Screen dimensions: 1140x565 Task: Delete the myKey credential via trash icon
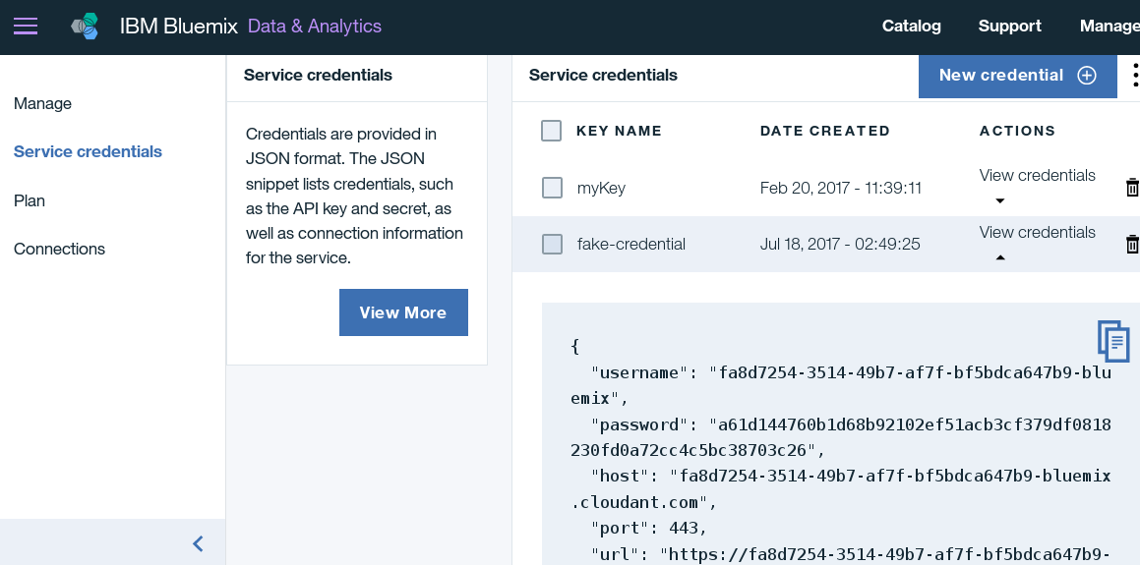tap(1132, 188)
